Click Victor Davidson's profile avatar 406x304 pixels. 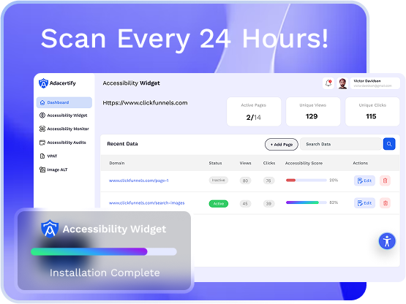coord(342,83)
